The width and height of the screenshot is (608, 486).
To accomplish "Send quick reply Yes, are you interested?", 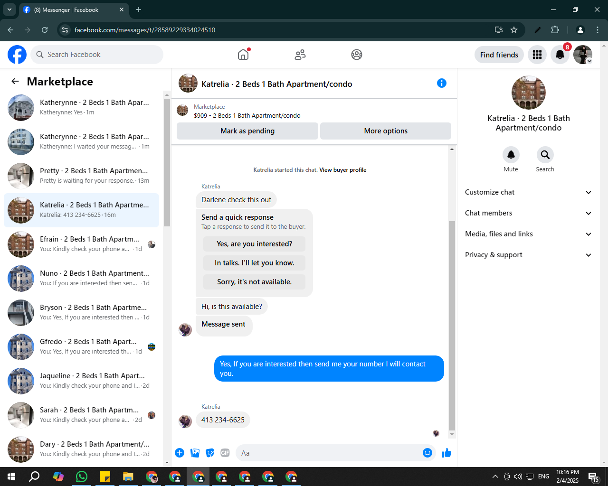I will point(255,244).
